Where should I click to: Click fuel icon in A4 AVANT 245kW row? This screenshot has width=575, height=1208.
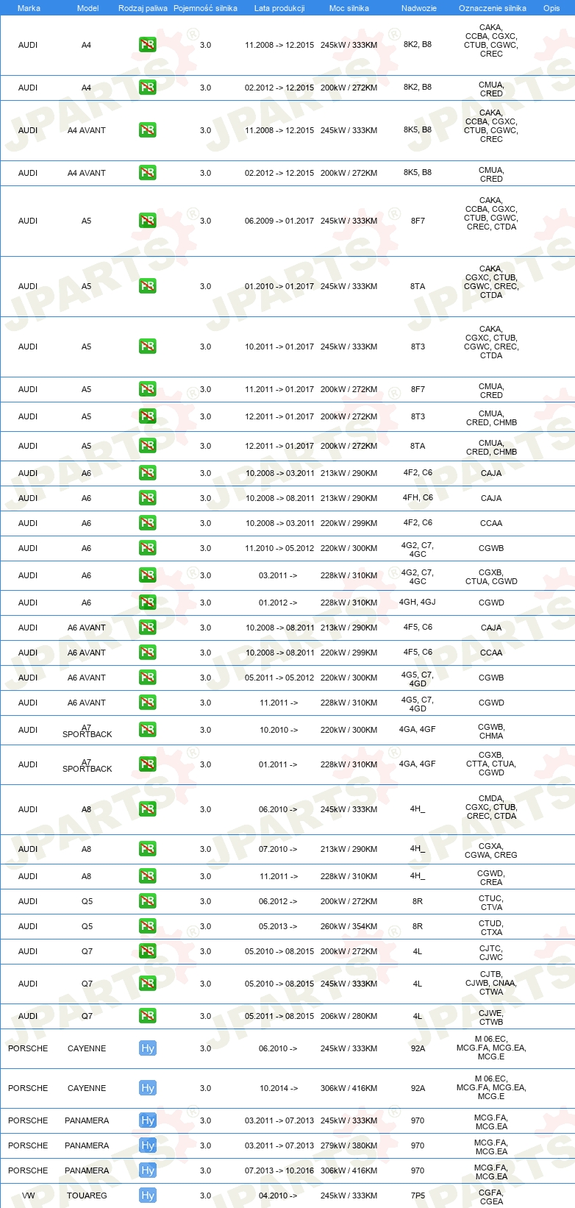coord(148,130)
